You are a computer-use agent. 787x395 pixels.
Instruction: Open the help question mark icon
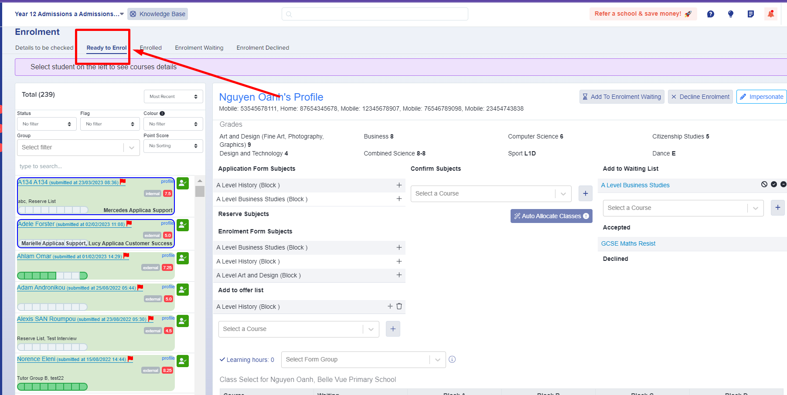(x=711, y=14)
